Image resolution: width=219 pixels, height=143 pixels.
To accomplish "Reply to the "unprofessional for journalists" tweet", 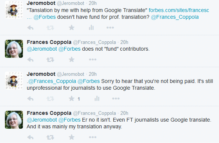I will (30, 99).
